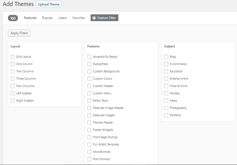
Task: Click the 100 themes count badge
Action: coord(13,18)
